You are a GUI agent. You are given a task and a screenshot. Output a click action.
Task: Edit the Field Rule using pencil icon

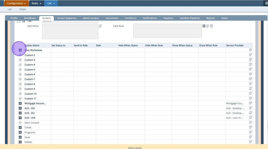pos(208,26)
